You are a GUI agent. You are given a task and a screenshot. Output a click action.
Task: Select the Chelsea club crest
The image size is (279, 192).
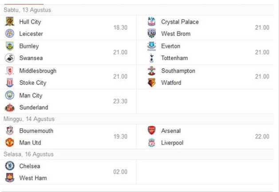click(10, 166)
